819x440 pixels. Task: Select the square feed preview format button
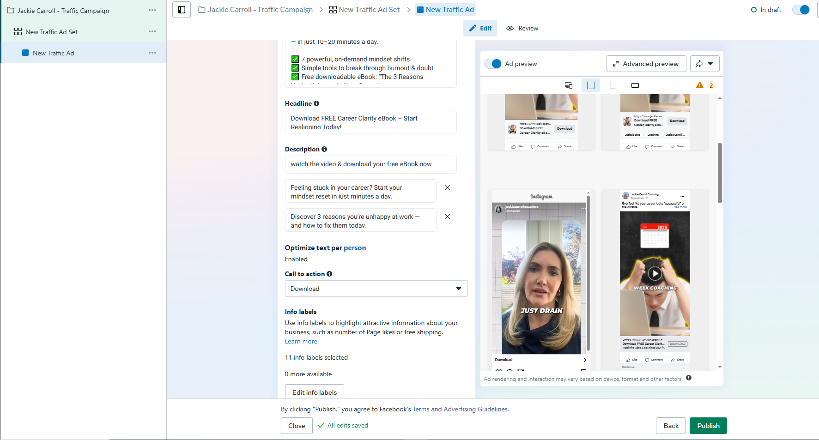coord(591,85)
